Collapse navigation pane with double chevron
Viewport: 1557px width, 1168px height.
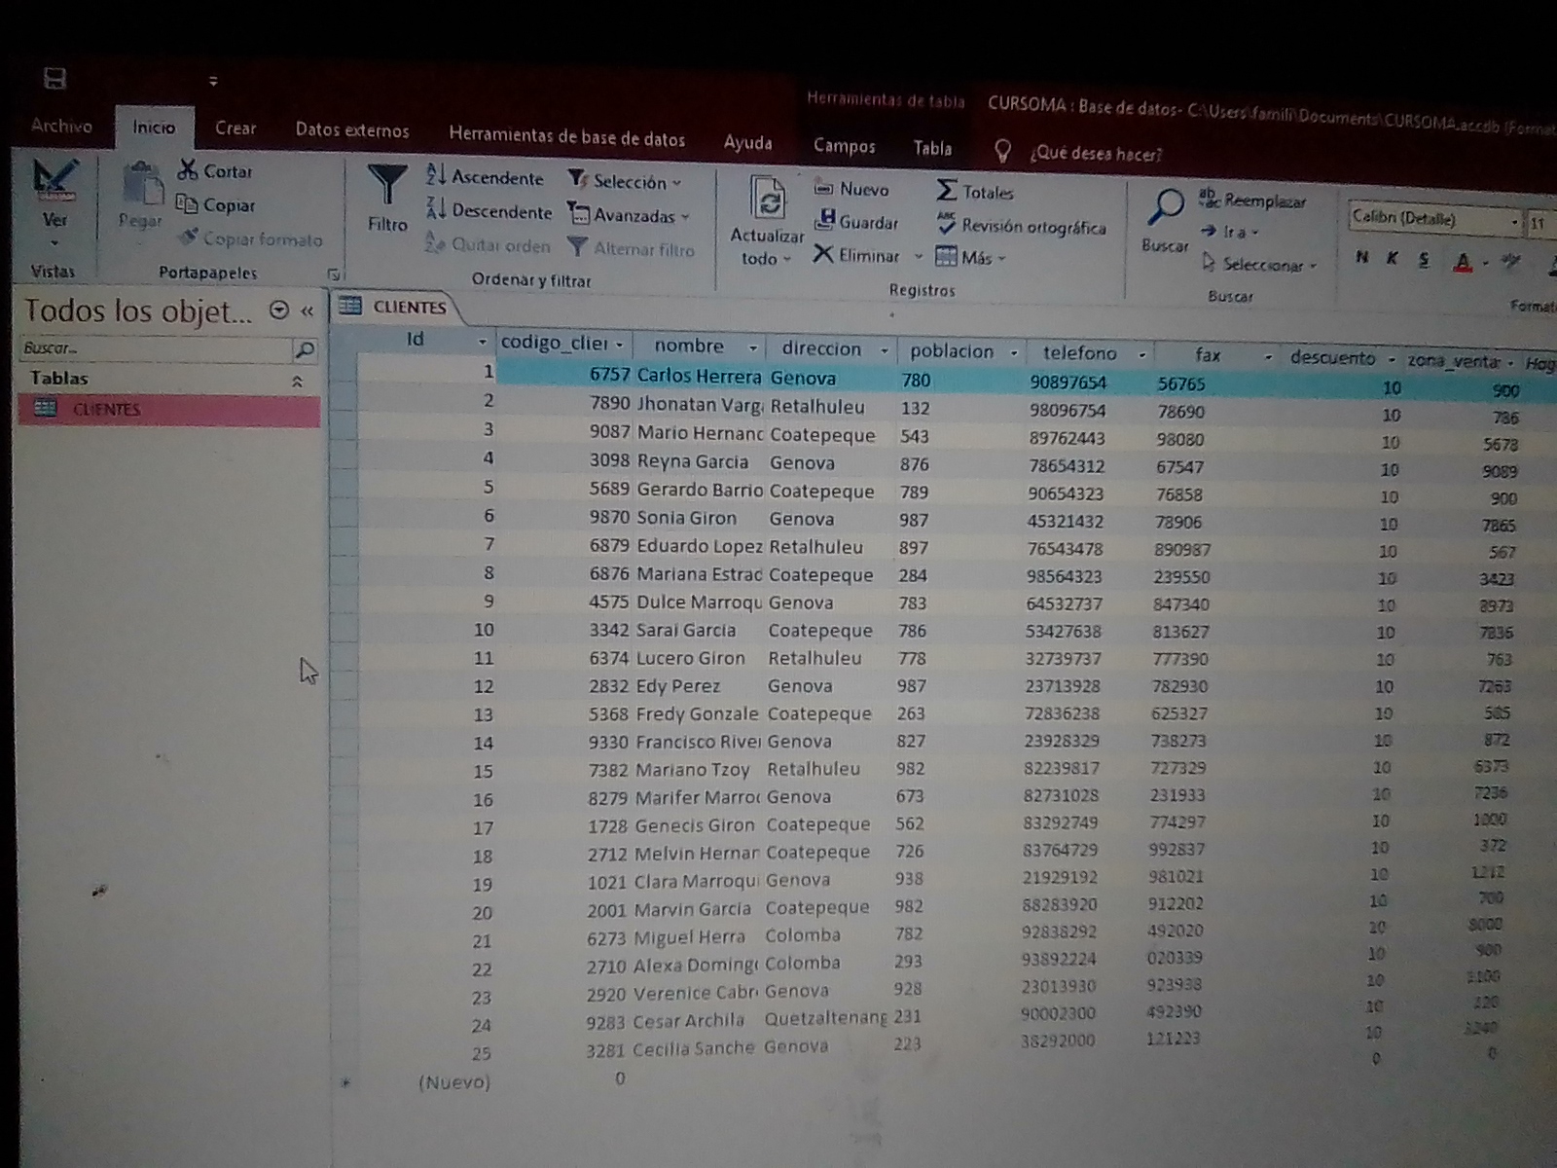click(x=308, y=310)
